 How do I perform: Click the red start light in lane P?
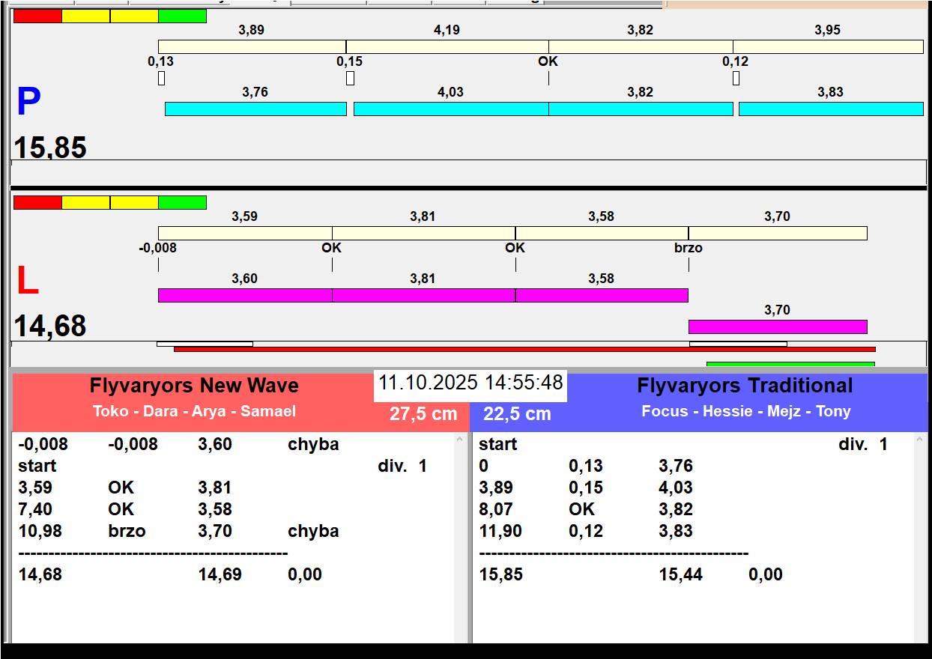(37, 16)
